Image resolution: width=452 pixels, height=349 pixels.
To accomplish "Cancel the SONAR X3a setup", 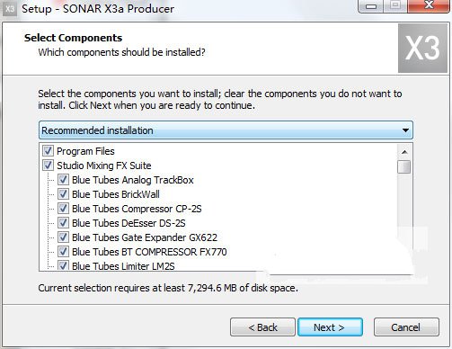I will [x=406, y=327].
